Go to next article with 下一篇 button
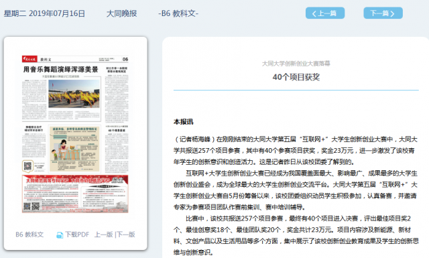Screen dimensions: 429x258 (383, 13)
